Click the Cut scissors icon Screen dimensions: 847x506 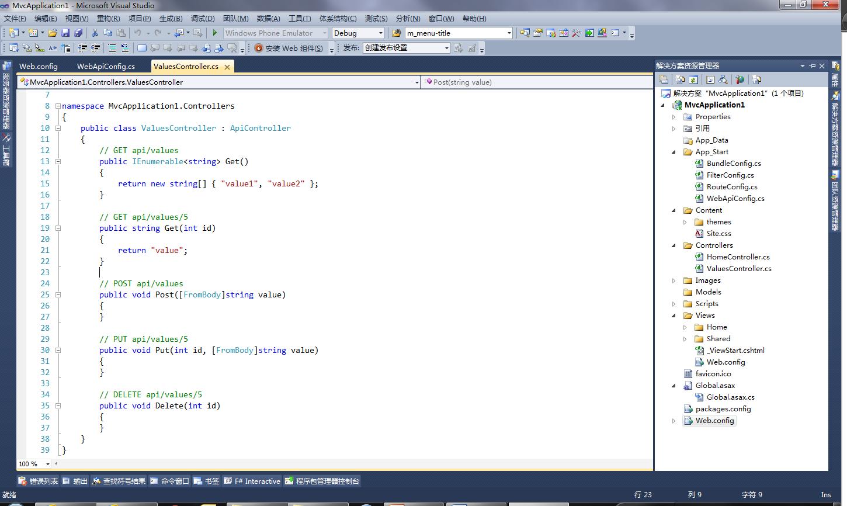[95, 33]
